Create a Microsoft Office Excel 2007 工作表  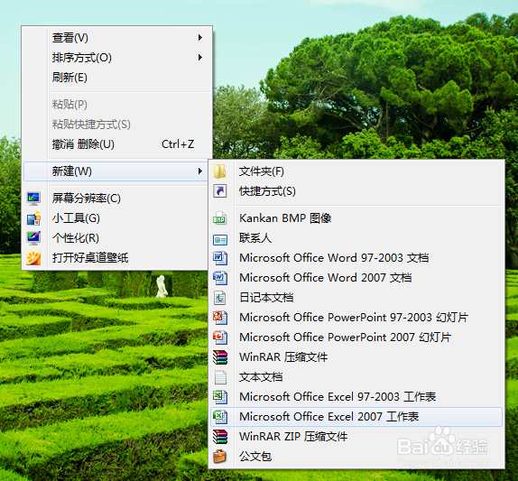click(356, 417)
